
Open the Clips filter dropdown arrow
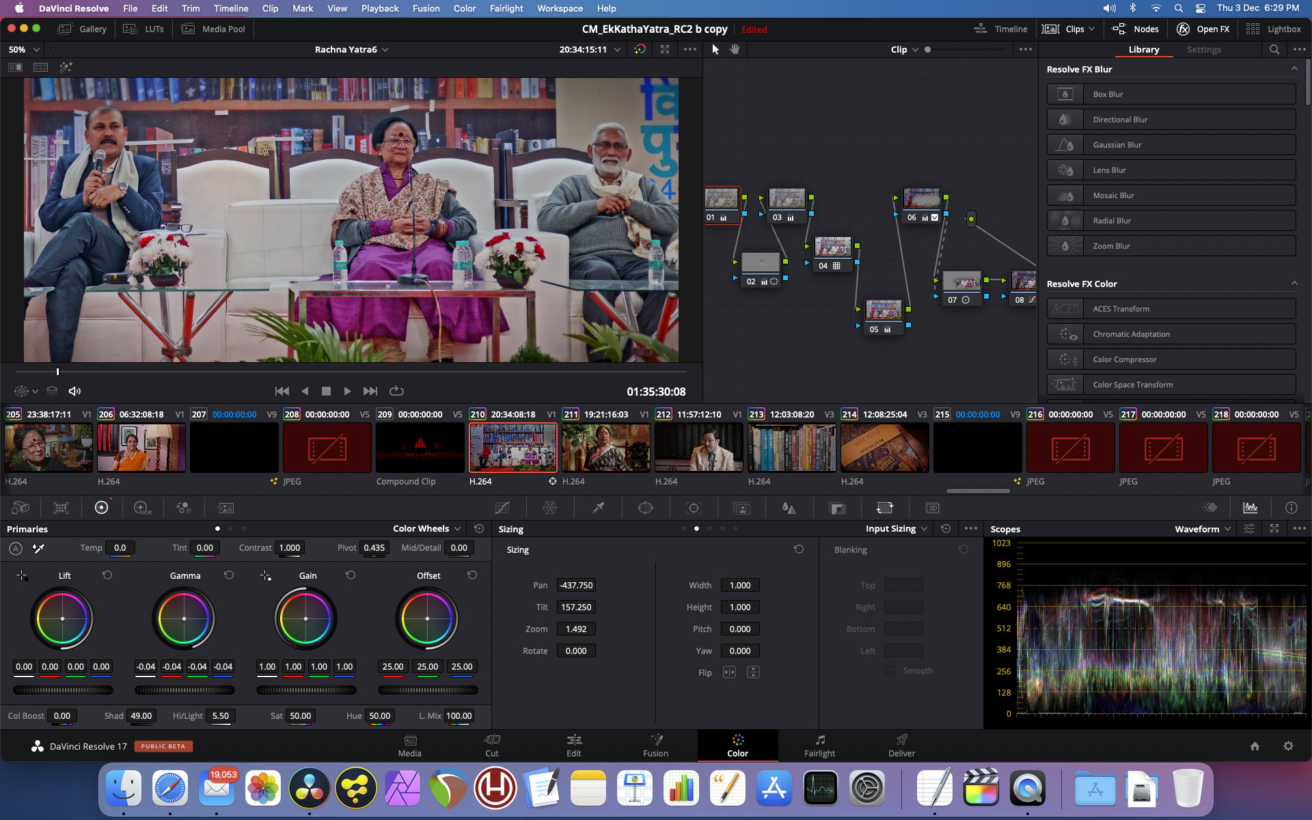tap(1091, 29)
